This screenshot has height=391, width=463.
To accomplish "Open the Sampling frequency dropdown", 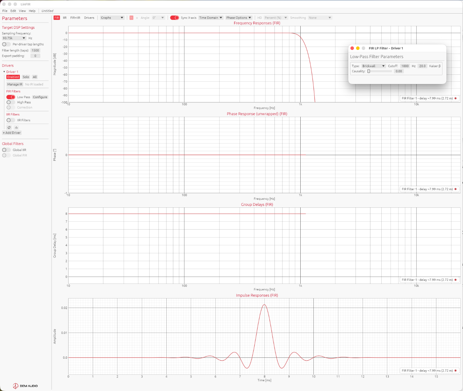I will [x=14, y=38].
